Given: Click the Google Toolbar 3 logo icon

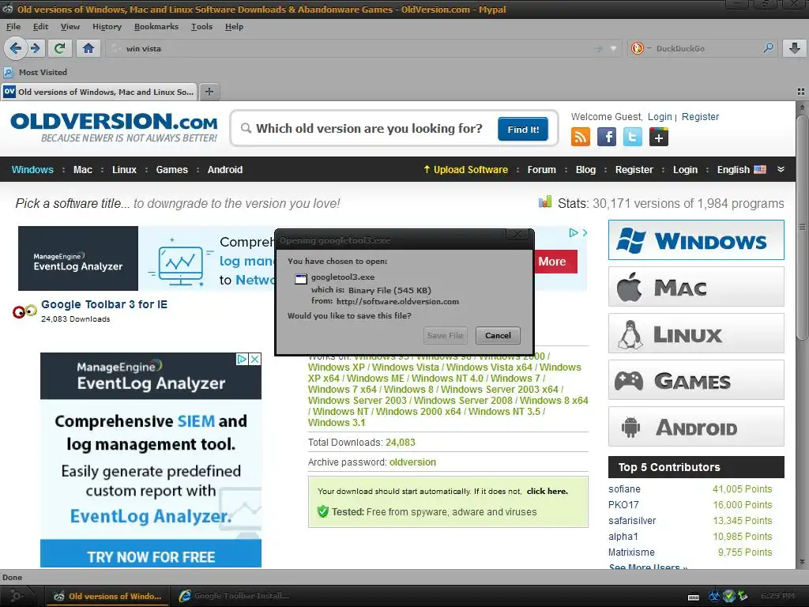Looking at the screenshot, I should click(x=24, y=311).
